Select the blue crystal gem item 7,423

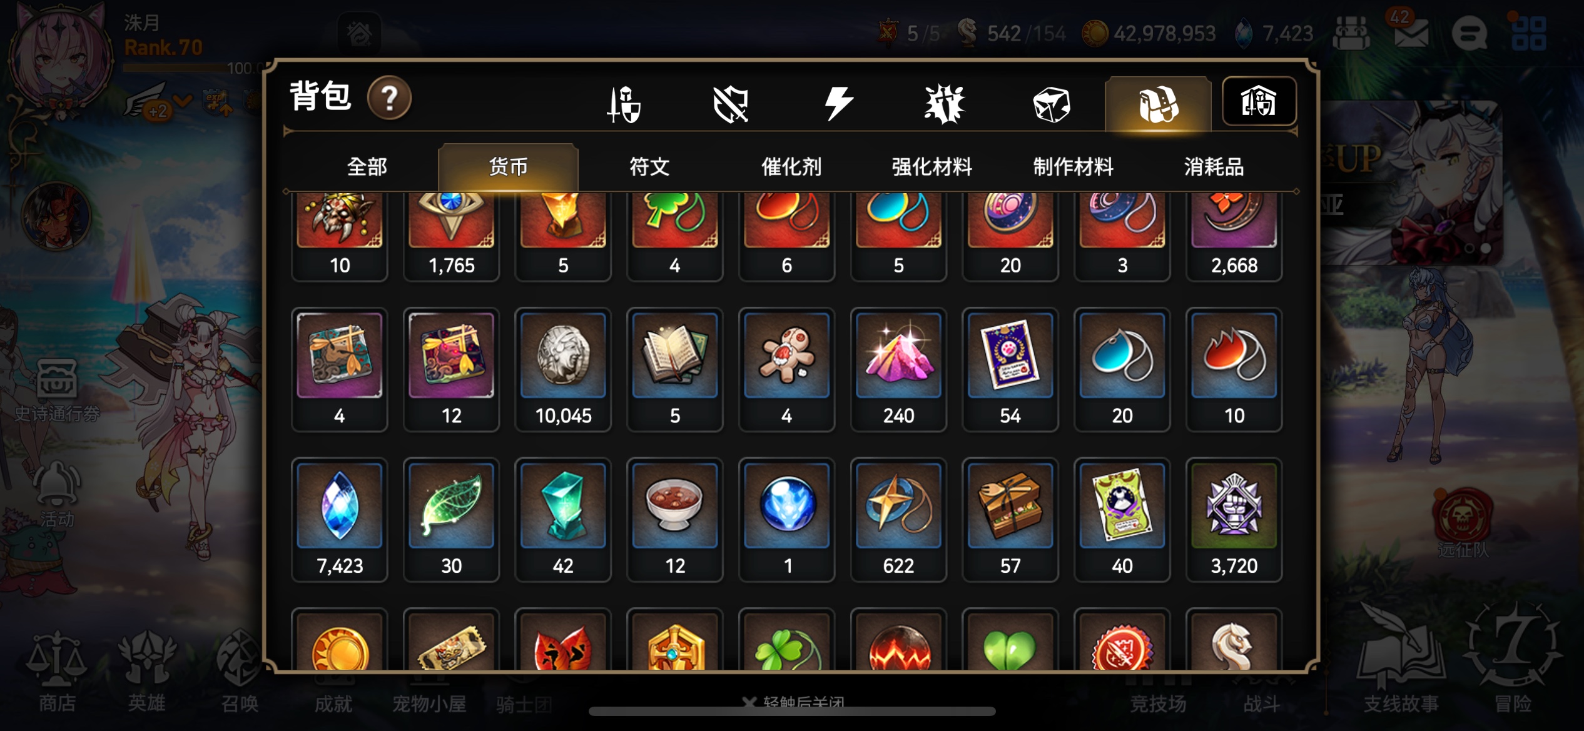click(x=340, y=520)
